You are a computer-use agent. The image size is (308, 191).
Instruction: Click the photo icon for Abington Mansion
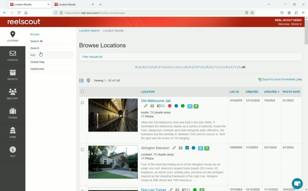pyautogui.click(x=180, y=148)
